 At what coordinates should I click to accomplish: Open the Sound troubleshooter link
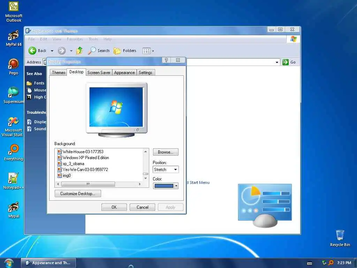coord(37,129)
